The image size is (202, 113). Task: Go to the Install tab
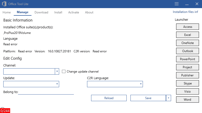tap(58, 12)
